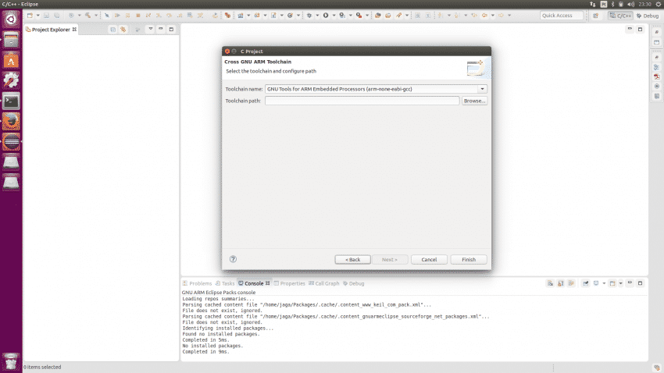Focus the Quick Access search box

point(562,16)
